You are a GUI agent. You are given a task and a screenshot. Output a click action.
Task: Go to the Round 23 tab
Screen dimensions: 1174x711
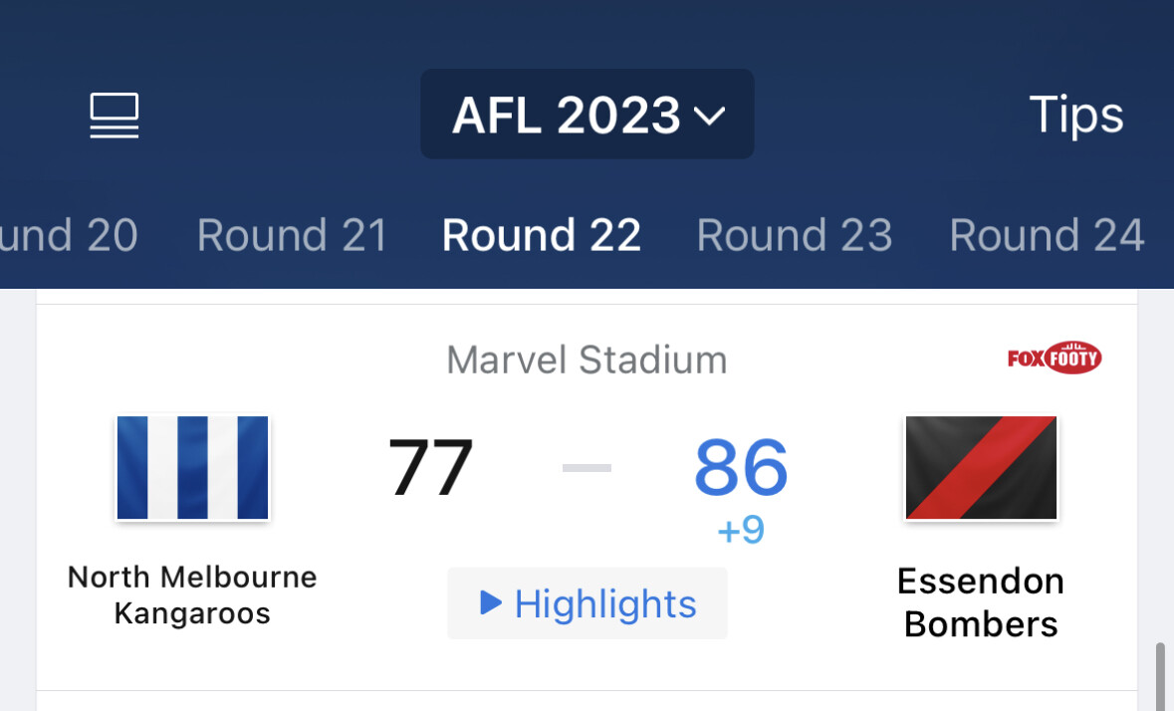click(795, 235)
